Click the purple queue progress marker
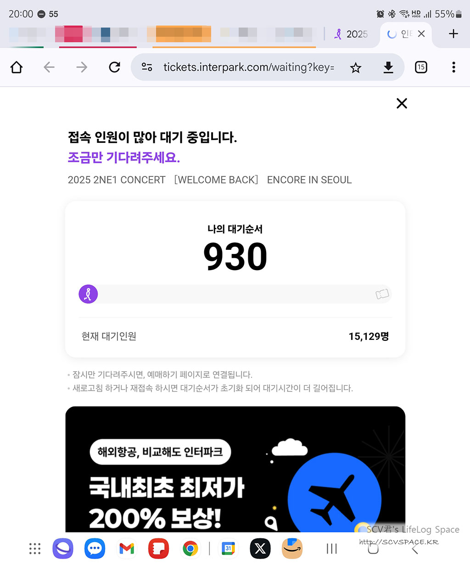470x565 pixels. 88,294
